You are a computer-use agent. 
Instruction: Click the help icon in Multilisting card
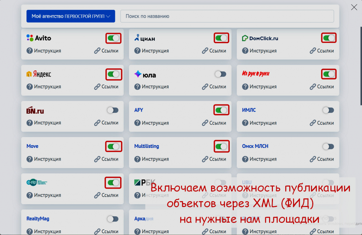[138, 159]
